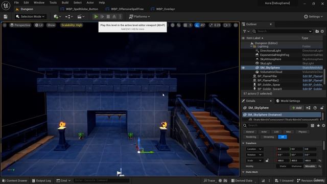Open the Edit BP_Goblin_Spear blueprint link
This screenshot has height=184, width=327.
[x=313, y=84]
